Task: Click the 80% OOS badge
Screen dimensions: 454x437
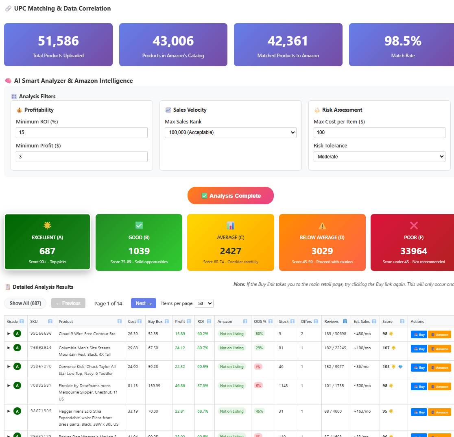Action: point(259,333)
